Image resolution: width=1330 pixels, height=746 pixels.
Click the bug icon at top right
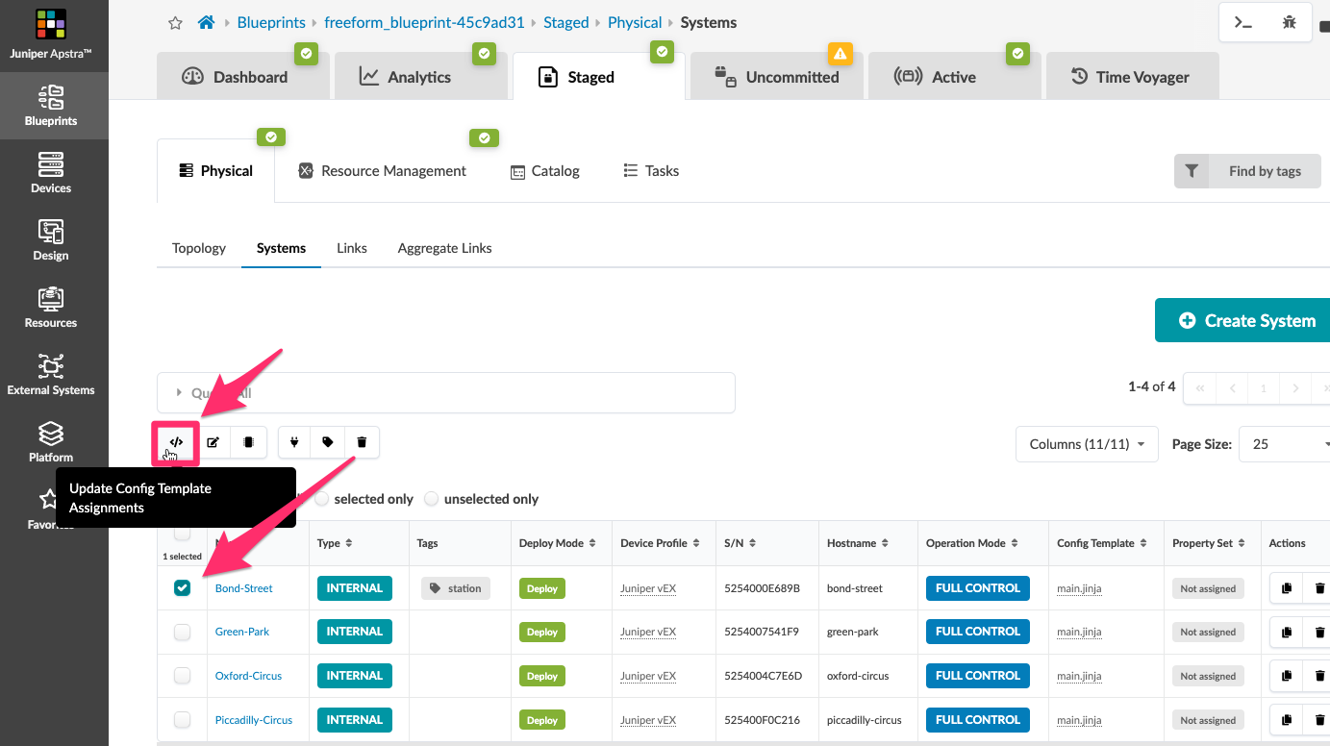pyautogui.click(x=1290, y=22)
